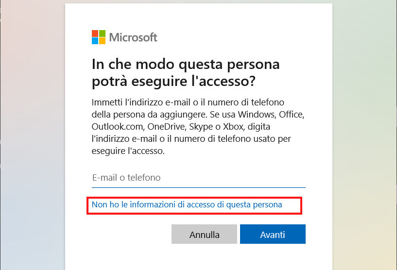Focus the "E-mail o telefono" input field
Viewport: 397px width, 270px height.
click(x=198, y=178)
